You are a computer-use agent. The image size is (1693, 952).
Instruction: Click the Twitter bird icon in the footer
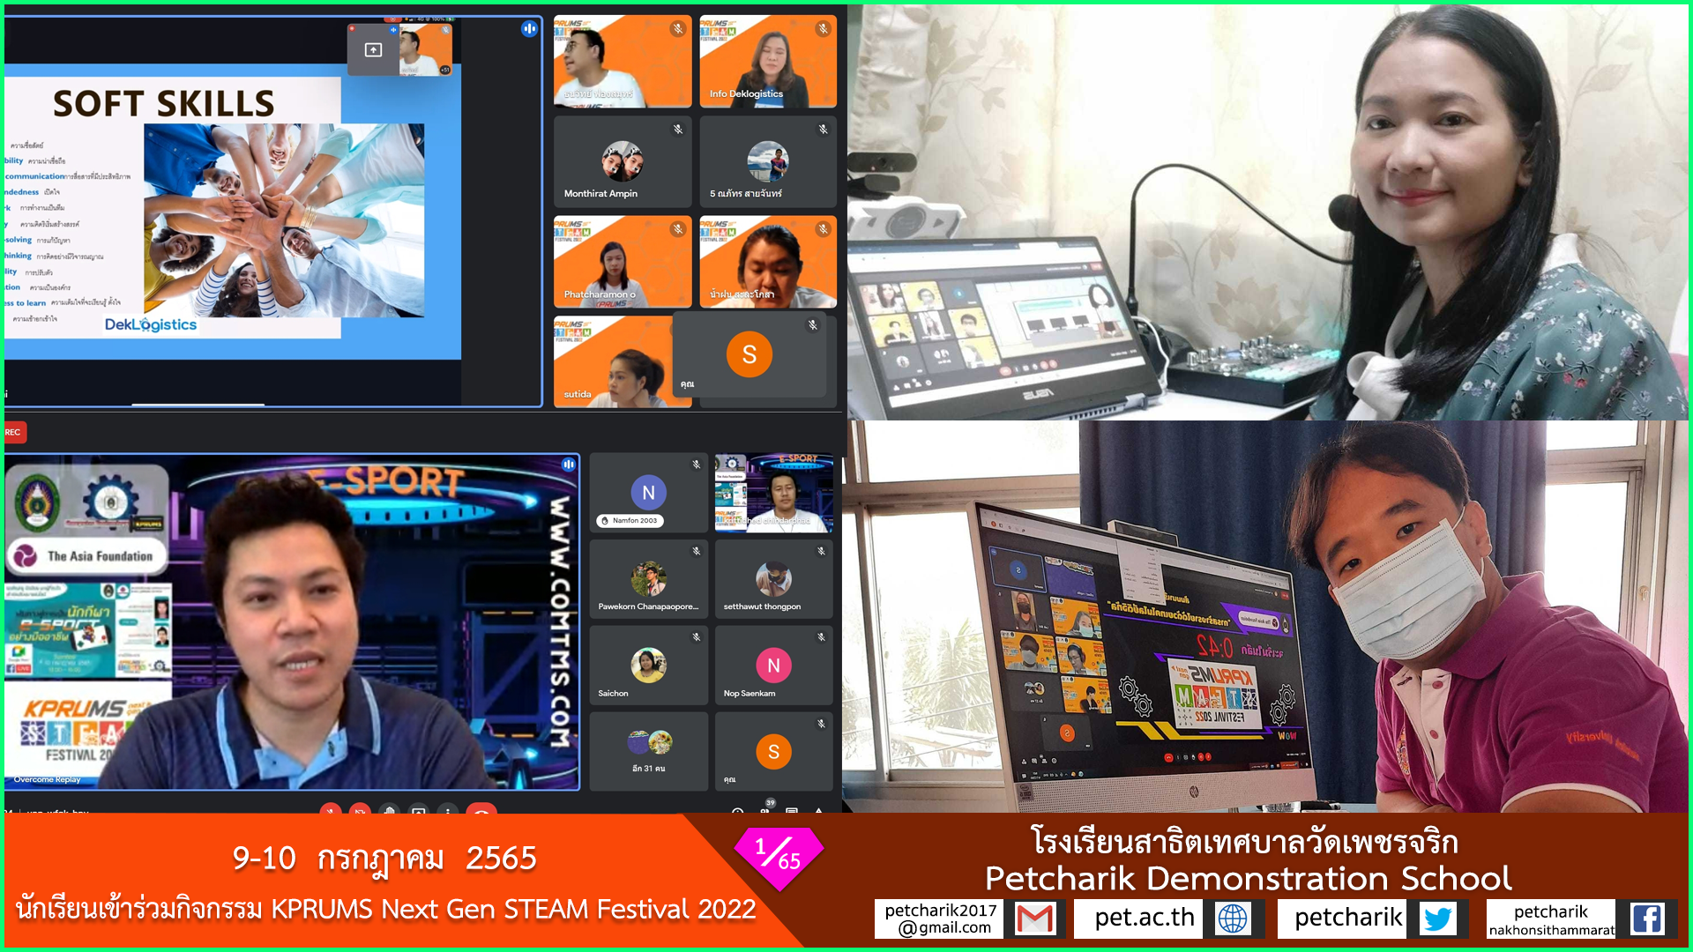(1438, 919)
